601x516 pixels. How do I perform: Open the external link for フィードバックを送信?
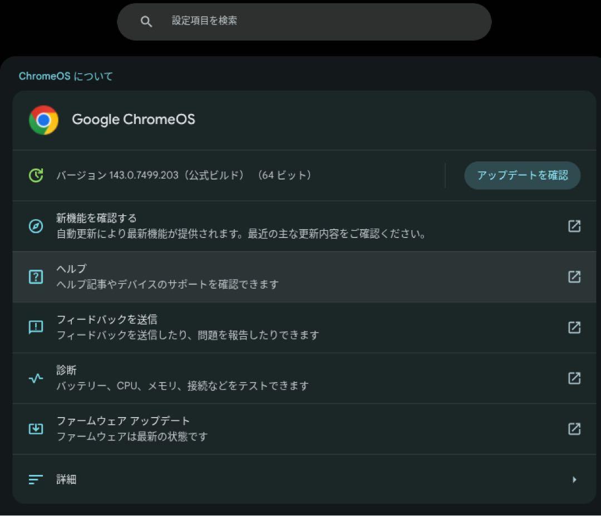[574, 328]
